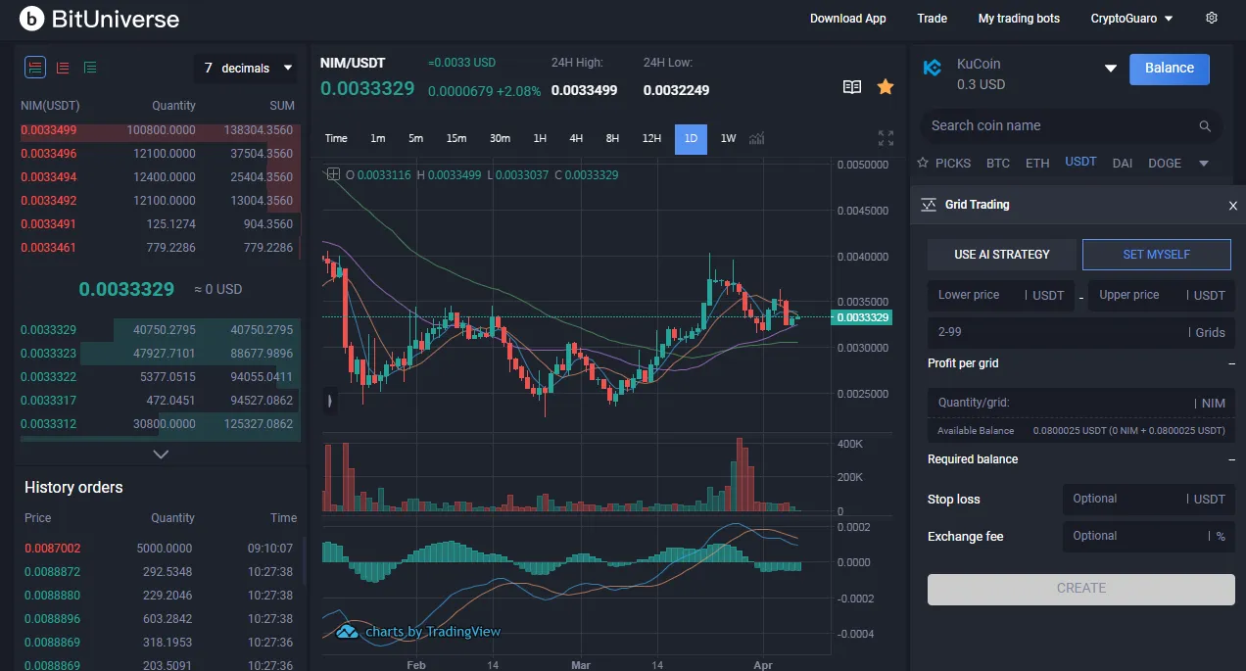Screen dimensions: 1246x671
Task: Open PICKS star list
Action: pos(944,163)
